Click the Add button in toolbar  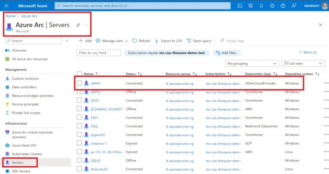click(85, 41)
